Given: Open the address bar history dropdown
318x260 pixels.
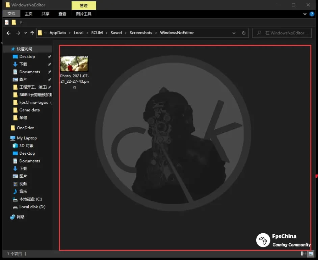Looking at the screenshot, I should coord(234,33).
